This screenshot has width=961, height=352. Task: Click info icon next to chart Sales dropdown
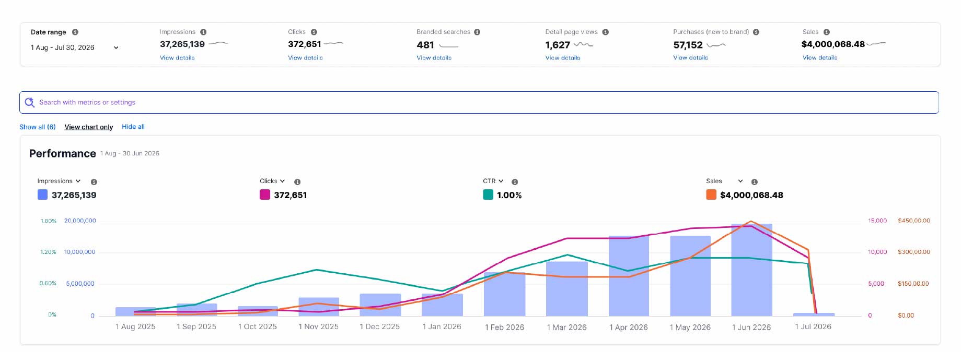pyautogui.click(x=754, y=181)
